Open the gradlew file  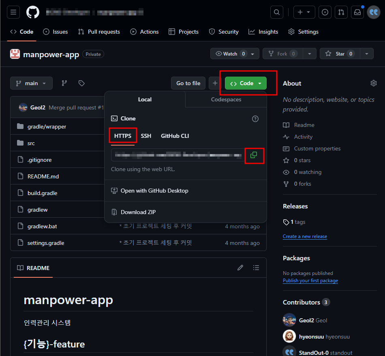tap(38, 210)
